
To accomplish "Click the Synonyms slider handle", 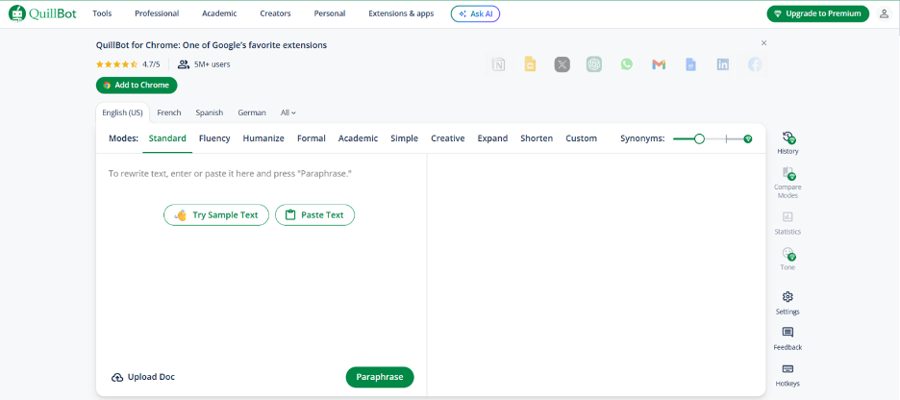I will (x=699, y=138).
